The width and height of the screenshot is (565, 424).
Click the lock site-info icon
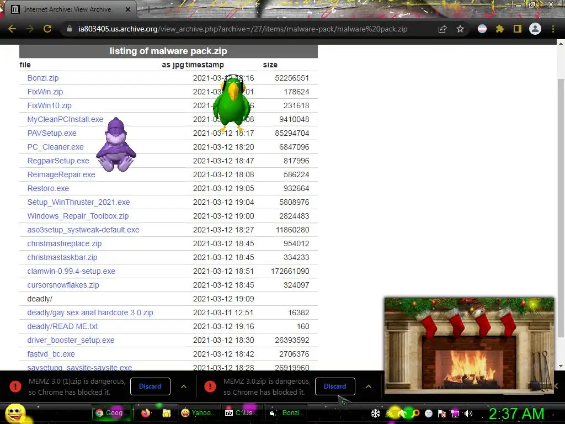(69, 29)
